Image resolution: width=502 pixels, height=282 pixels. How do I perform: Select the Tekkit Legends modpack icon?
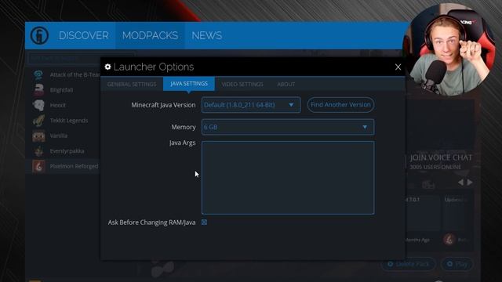[x=38, y=121]
